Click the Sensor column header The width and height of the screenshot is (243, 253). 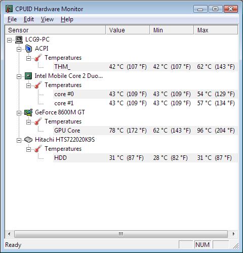click(x=55, y=30)
